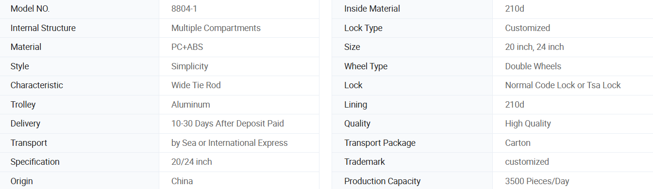653x189 pixels.
Task: Click the Double Wheels value
Action: pyautogui.click(x=533, y=66)
